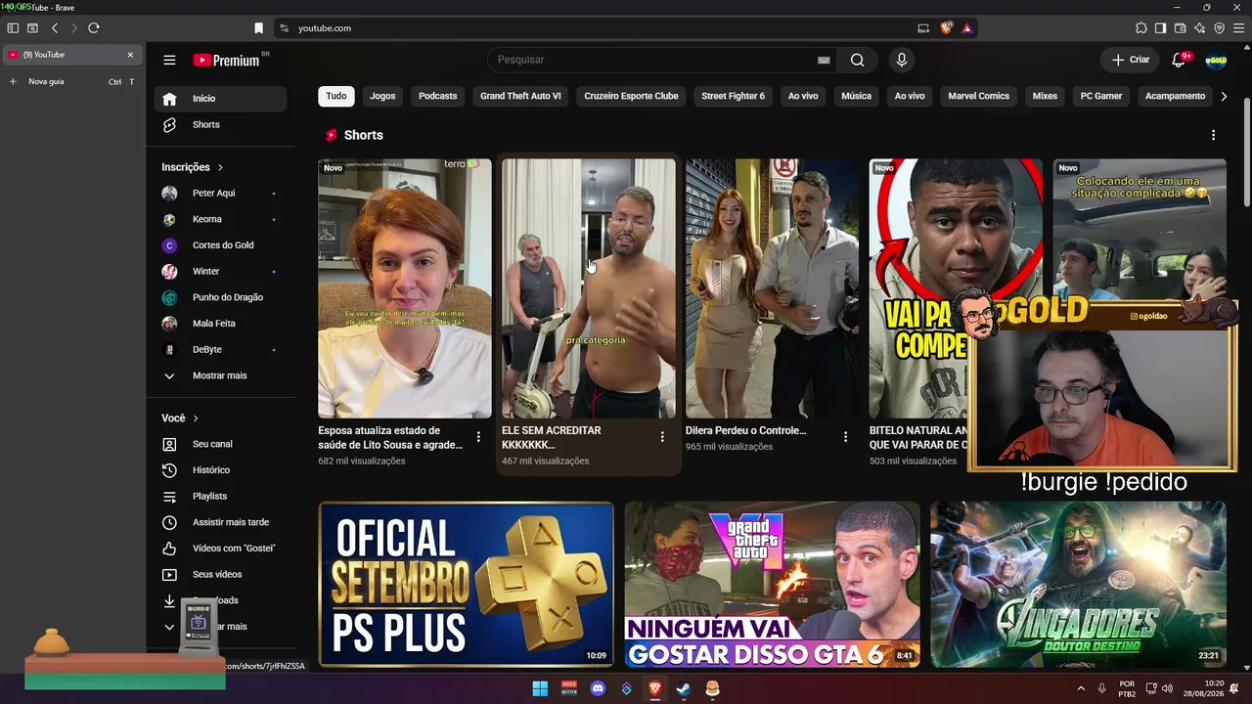Open the GTA 6 Ninguém Vai Gostar thumbnail
The image size is (1252, 704).
click(x=772, y=585)
